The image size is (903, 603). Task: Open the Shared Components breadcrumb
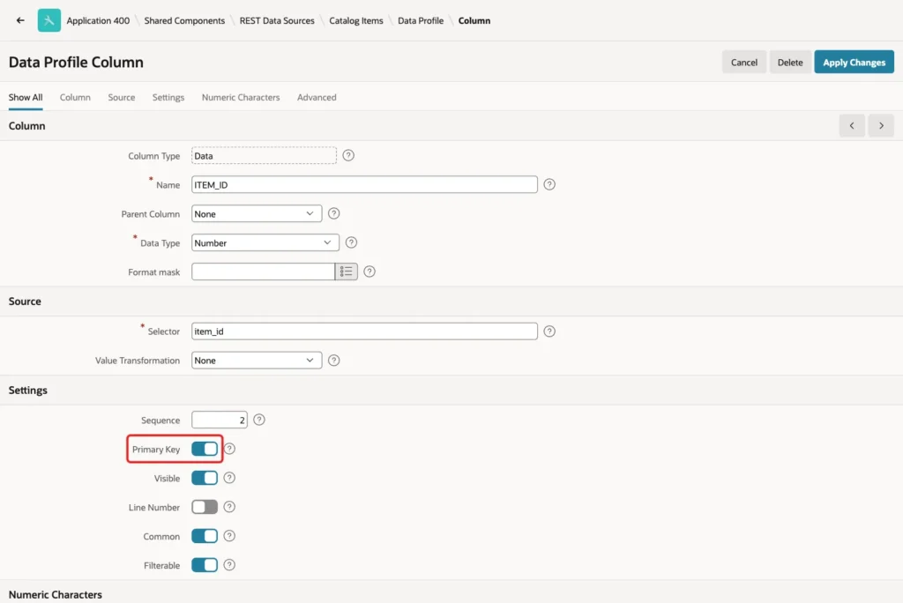pos(184,20)
